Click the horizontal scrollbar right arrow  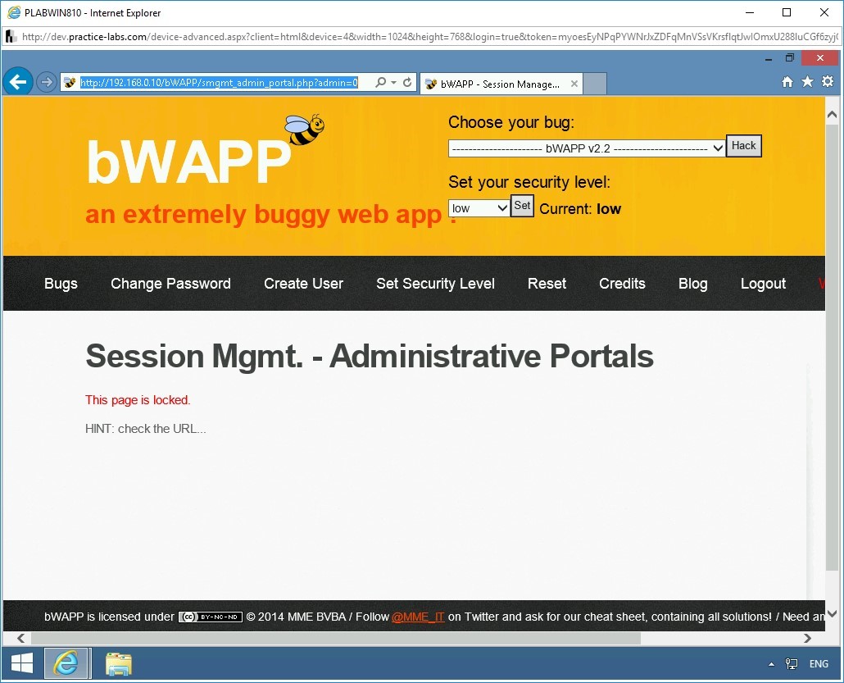pyautogui.click(x=808, y=638)
